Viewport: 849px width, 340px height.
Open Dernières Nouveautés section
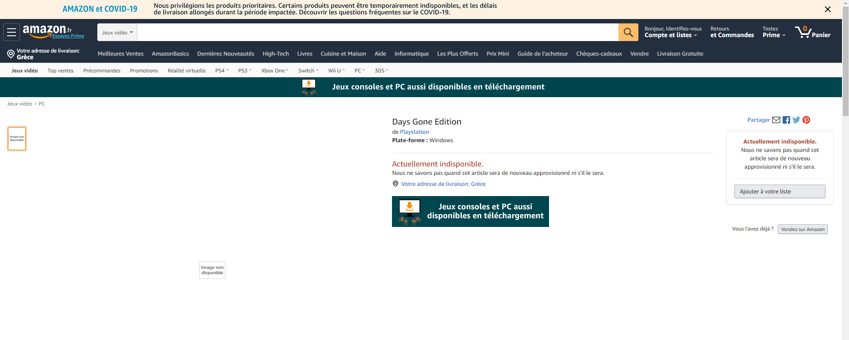(226, 54)
